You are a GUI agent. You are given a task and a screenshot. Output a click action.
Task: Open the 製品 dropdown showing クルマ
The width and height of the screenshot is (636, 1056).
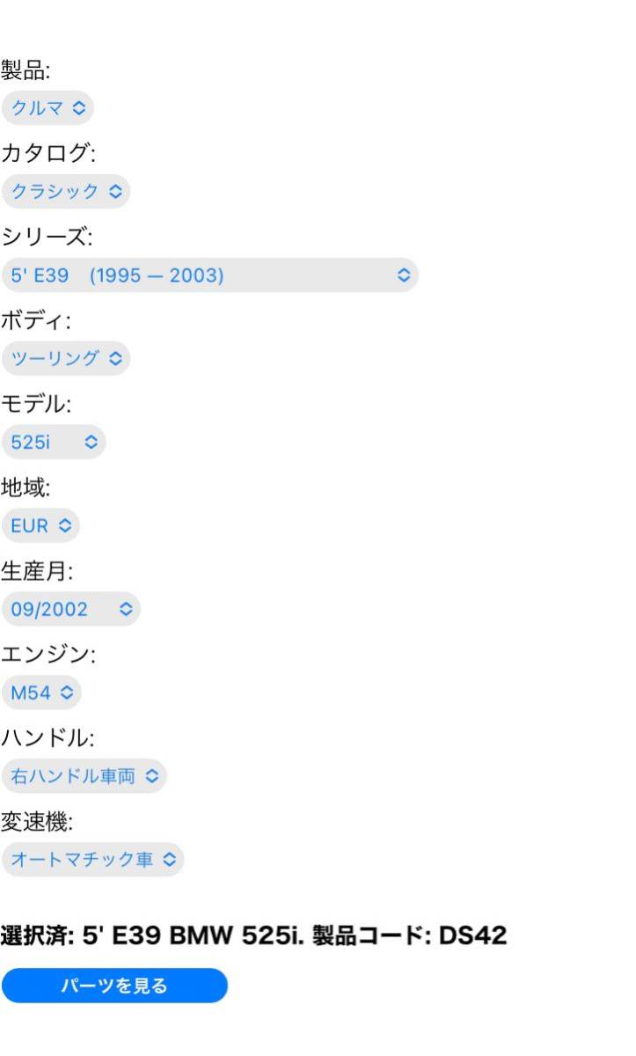(x=48, y=108)
